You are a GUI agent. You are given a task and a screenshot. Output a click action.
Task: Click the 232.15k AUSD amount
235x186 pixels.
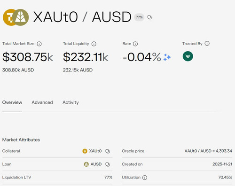[x=78, y=70]
